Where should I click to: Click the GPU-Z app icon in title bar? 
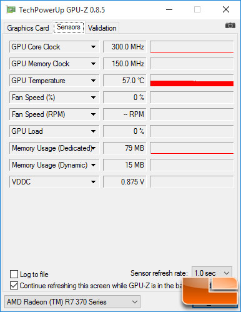11,10
